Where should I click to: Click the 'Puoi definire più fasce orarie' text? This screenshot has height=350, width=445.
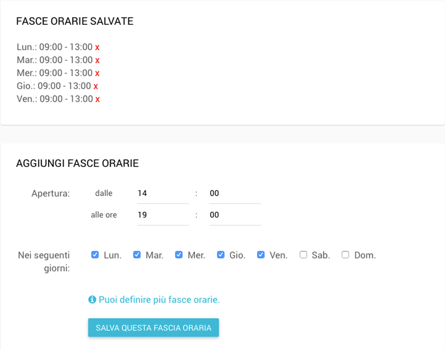tap(159, 300)
